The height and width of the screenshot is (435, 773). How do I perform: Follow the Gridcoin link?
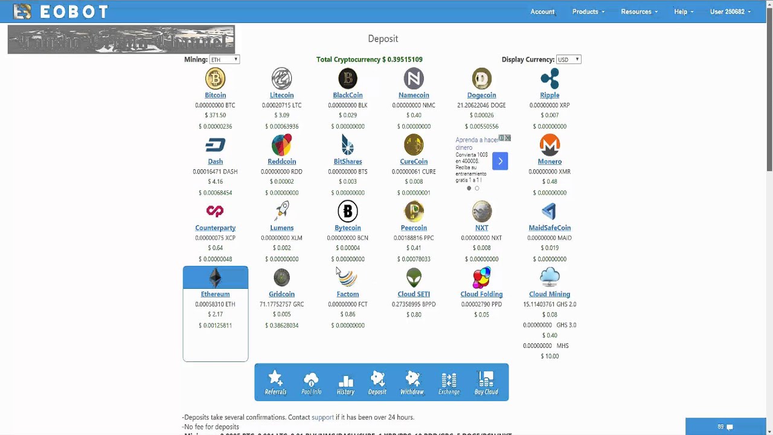tap(281, 294)
